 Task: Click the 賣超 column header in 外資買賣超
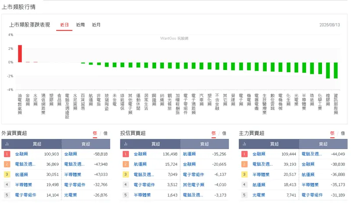[86, 144]
